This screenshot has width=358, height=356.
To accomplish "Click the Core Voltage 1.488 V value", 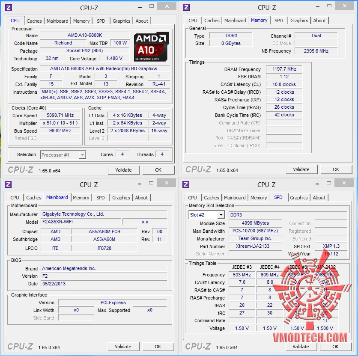I will 114,59.
